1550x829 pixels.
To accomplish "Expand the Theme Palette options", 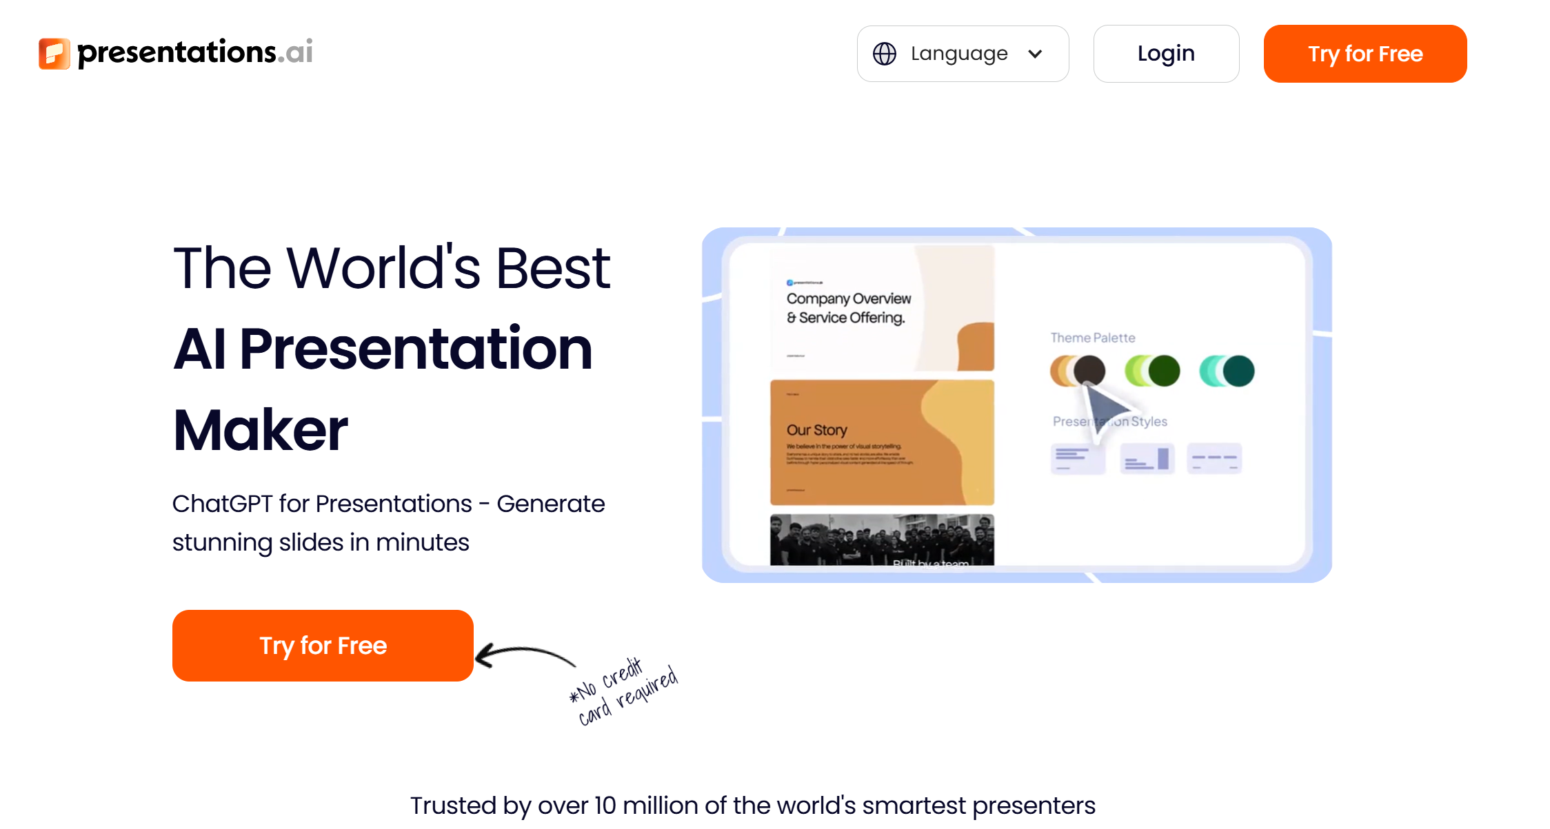I will pos(1091,338).
